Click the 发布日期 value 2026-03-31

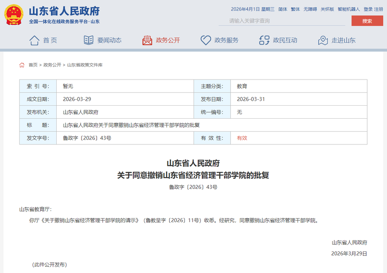[251, 99]
